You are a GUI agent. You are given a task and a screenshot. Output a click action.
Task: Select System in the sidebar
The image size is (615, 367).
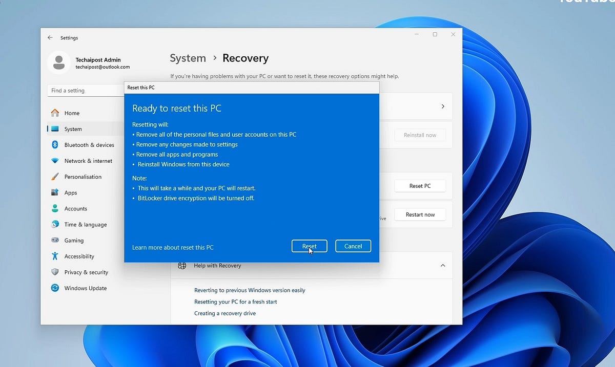pyautogui.click(x=73, y=129)
